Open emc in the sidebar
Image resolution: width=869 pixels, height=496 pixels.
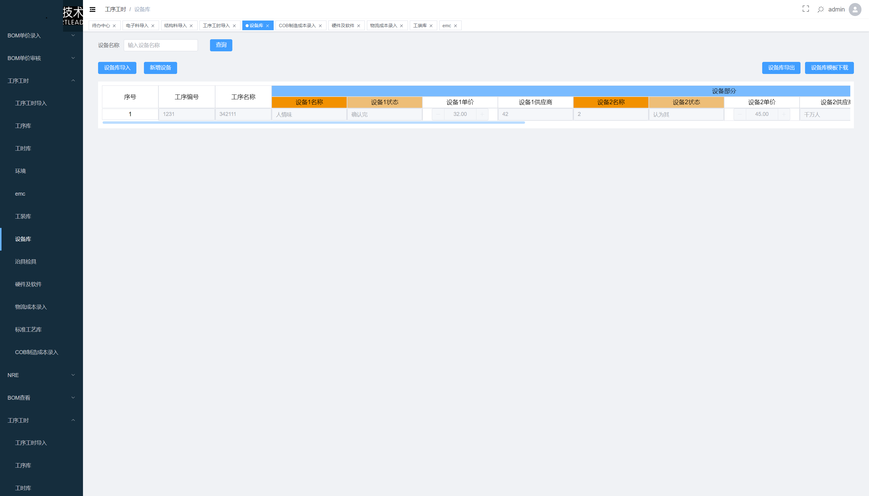(41, 194)
